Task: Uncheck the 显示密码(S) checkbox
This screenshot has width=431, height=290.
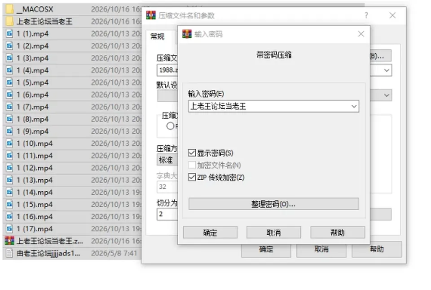Action: (x=192, y=153)
